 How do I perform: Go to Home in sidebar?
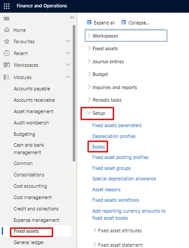point(20,30)
